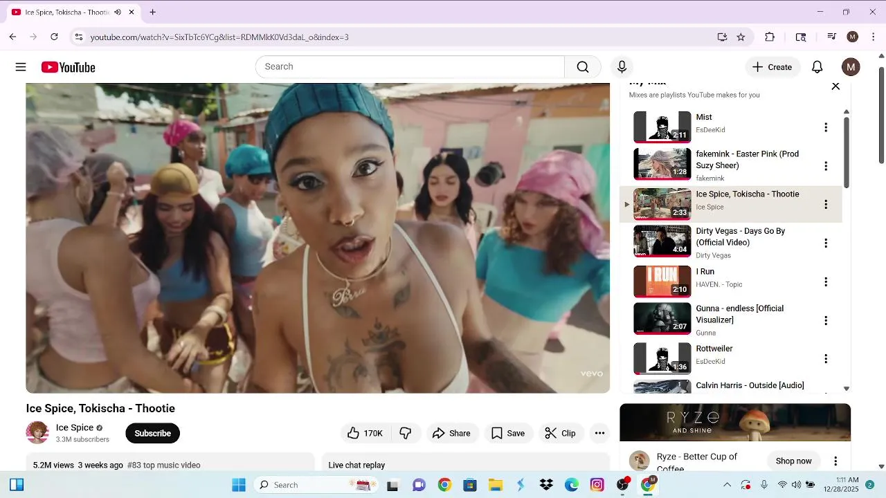Viewport: 886px width, 498px height.
Task: Show hidden system tray icons chevron
Action: click(x=727, y=485)
